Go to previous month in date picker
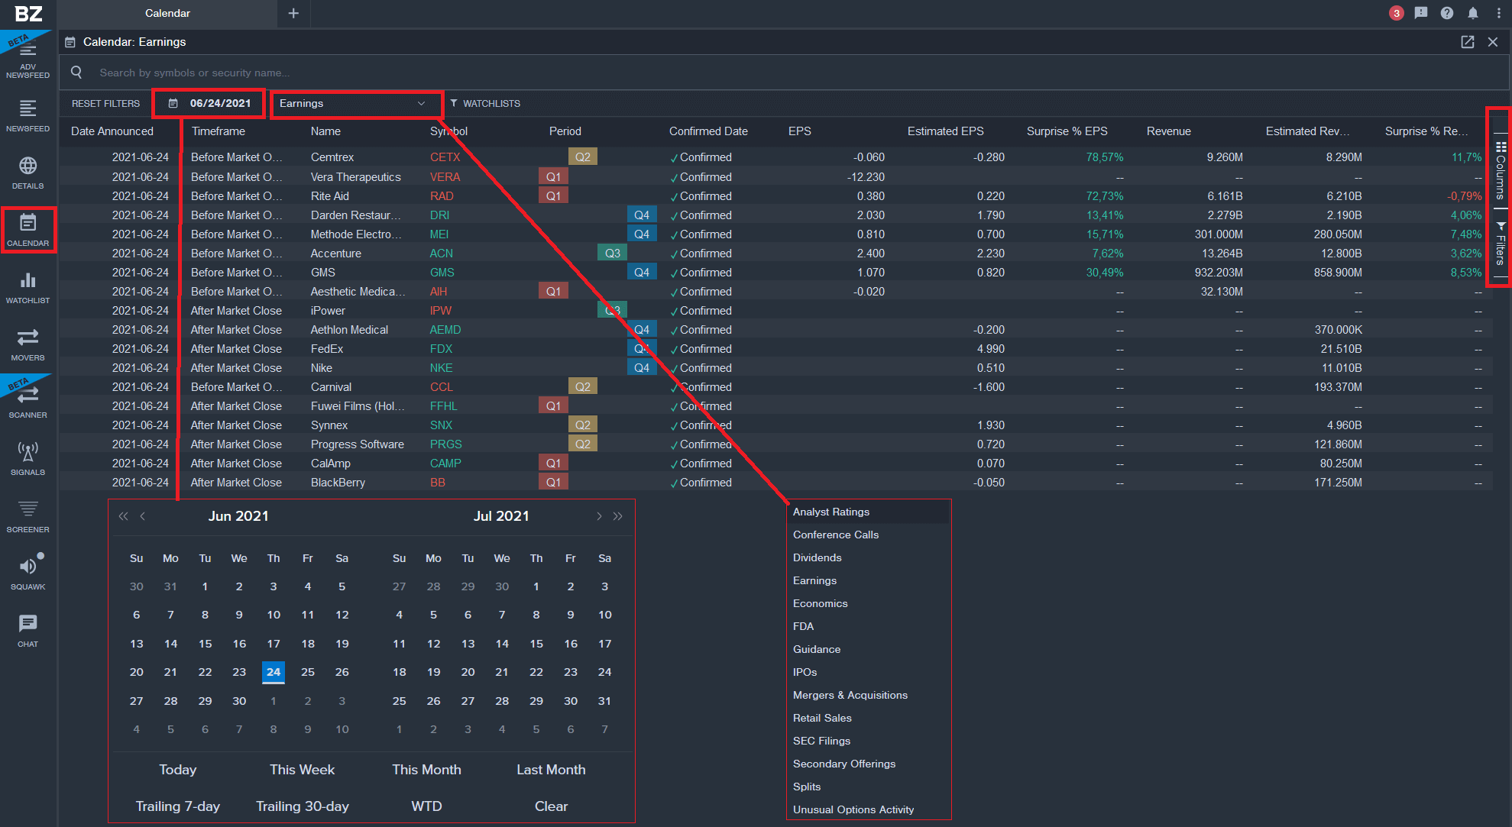The height and width of the screenshot is (827, 1512). (x=143, y=516)
